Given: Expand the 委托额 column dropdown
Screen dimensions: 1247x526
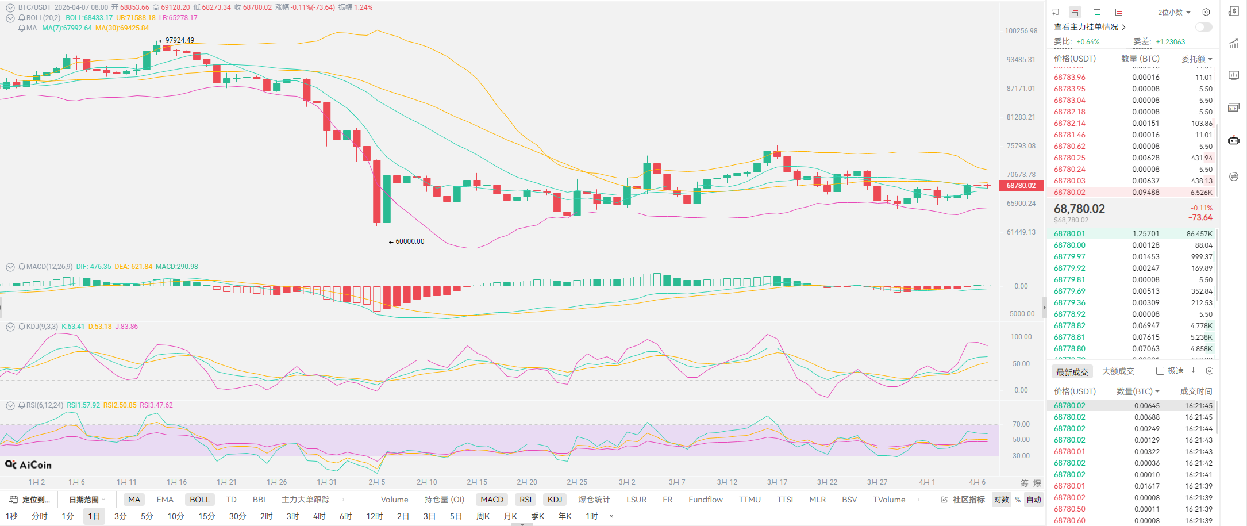Looking at the screenshot, I should click(1196, 59).
